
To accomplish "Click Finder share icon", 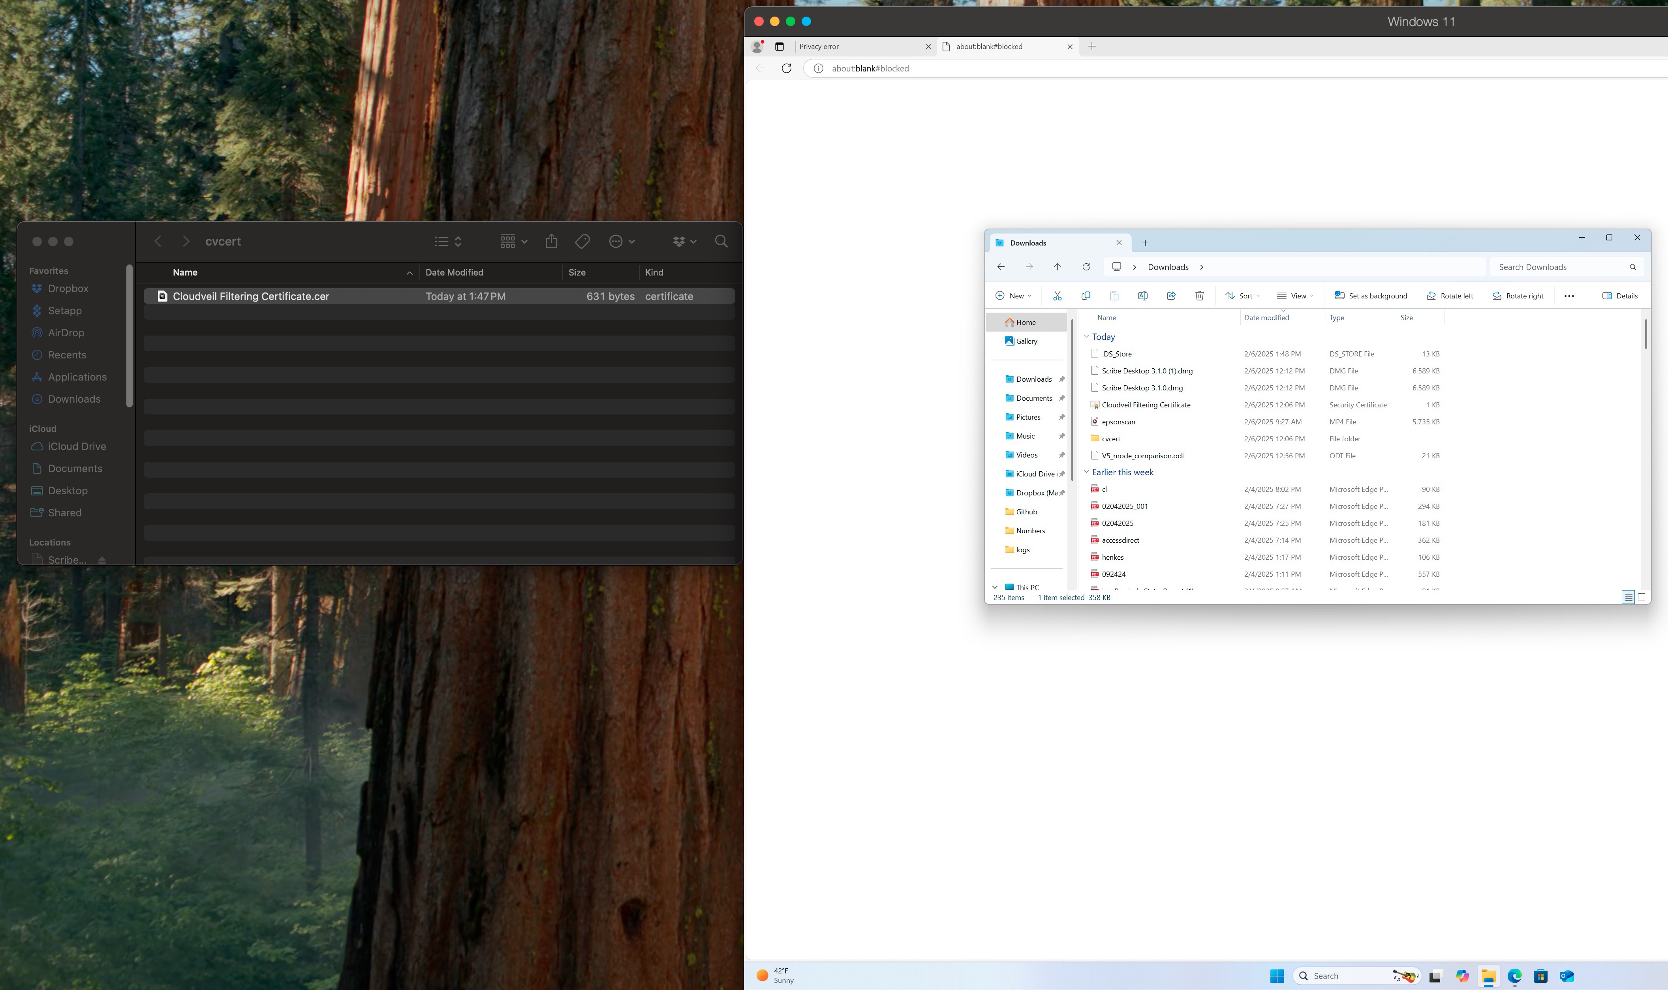I will click(x=551, y=242).
